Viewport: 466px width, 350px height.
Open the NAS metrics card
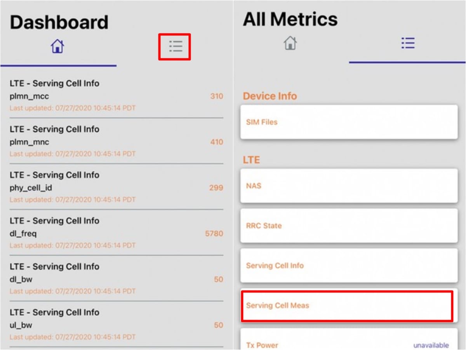pos(349,186)
